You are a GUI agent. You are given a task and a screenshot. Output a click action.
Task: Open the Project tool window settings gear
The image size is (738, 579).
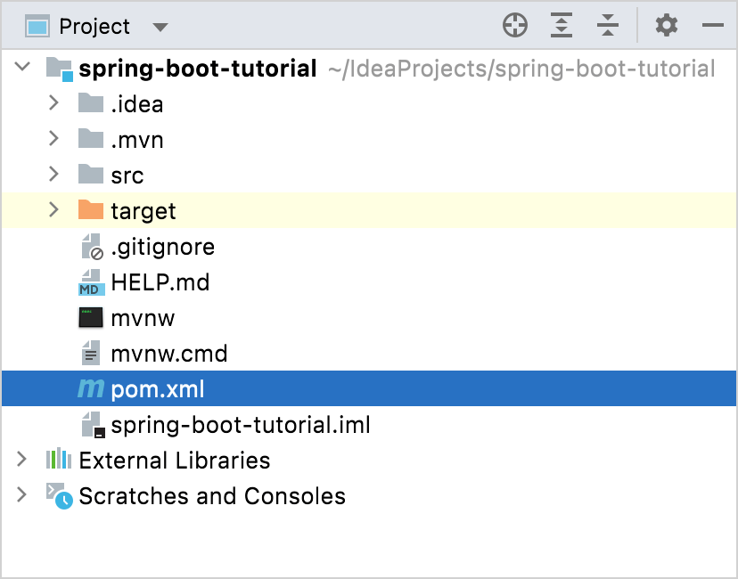click(x=666, y=26)
